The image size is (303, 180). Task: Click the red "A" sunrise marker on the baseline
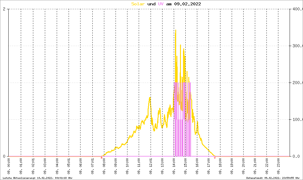coord(102,158)
